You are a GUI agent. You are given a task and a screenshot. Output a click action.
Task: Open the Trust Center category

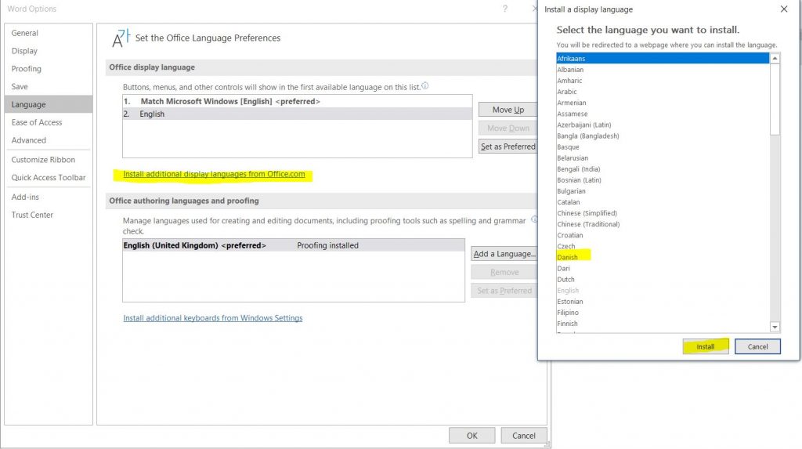[x=32, y=215]
